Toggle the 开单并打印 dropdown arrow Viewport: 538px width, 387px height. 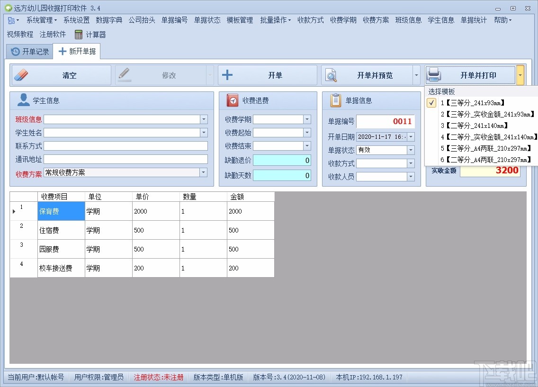click(x=520, y=75)
